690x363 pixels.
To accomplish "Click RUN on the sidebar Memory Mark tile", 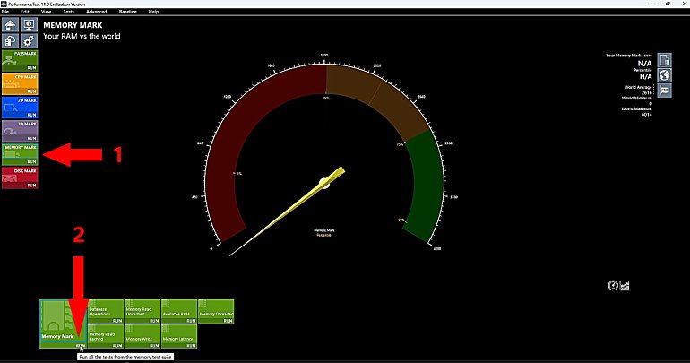I will tap(31, 162).
